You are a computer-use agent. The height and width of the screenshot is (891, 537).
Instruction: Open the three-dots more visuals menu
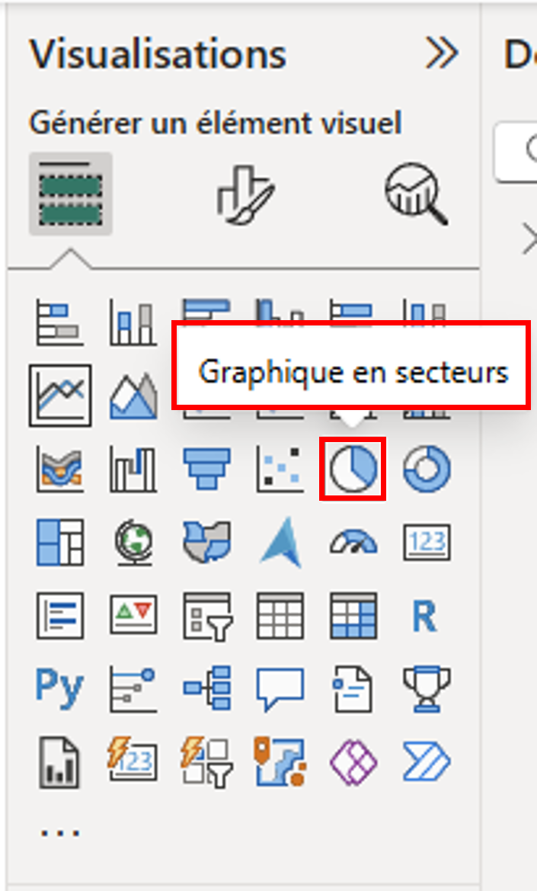pyautogui.click(x=59, y=833)
